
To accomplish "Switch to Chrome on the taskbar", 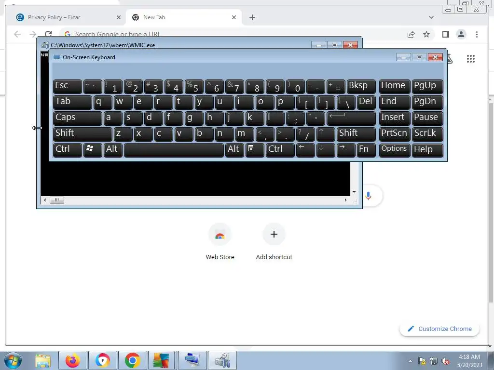I will (132, 360).
